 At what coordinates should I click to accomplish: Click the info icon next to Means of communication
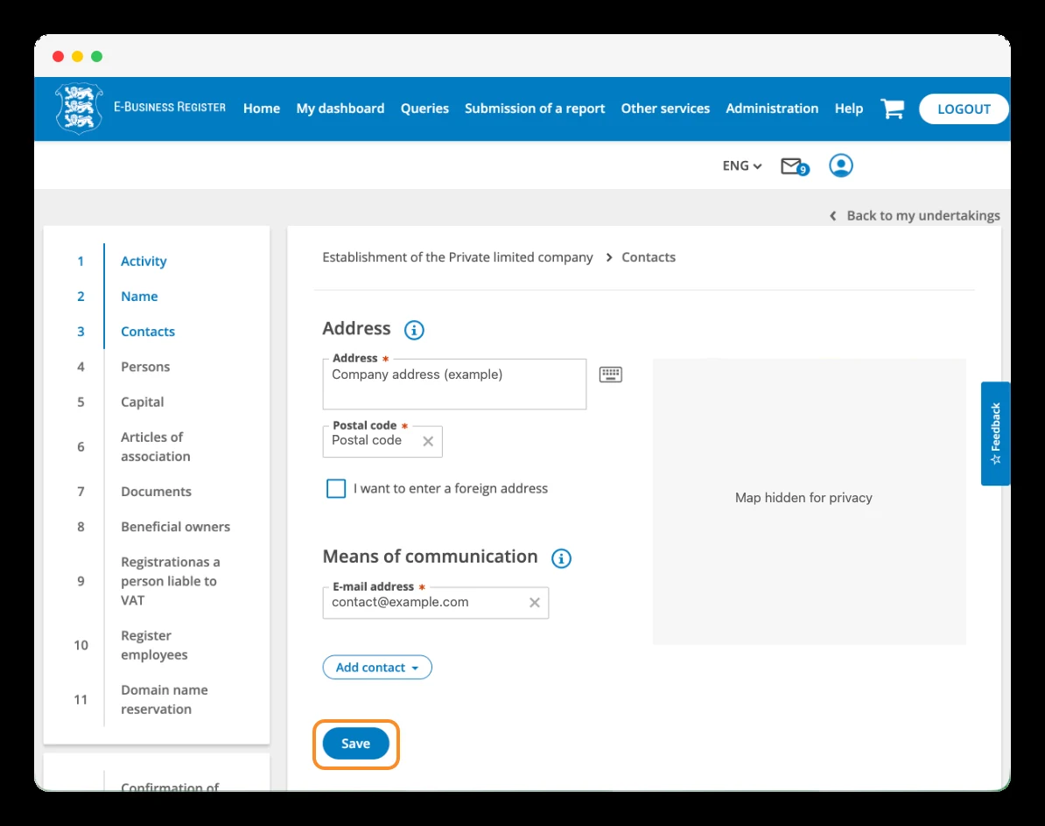(561, 558)
